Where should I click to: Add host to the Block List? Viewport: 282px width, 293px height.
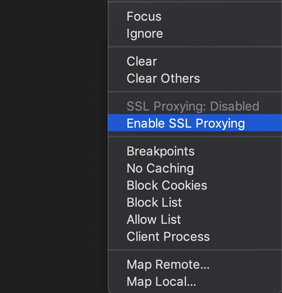pyautogui.click(x=195, y=202)
